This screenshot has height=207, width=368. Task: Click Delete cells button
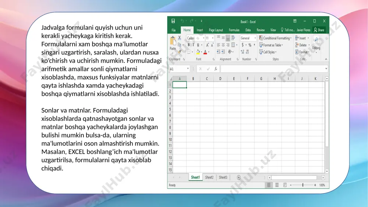(x=302, y=45)
